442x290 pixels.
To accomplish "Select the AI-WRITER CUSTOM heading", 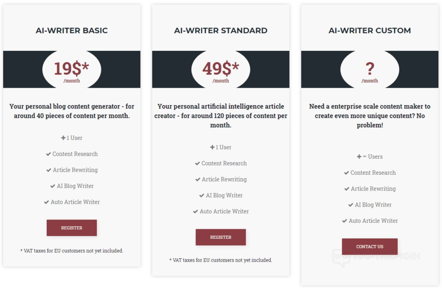I will pos(369,31).
